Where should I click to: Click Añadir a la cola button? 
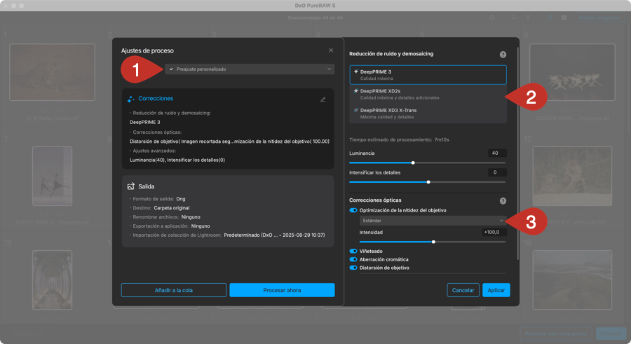173,290
